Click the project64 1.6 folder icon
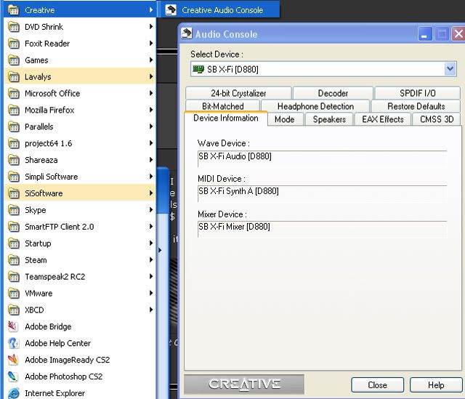This screenshot has height=399, width=465. [x=13, y=143]
